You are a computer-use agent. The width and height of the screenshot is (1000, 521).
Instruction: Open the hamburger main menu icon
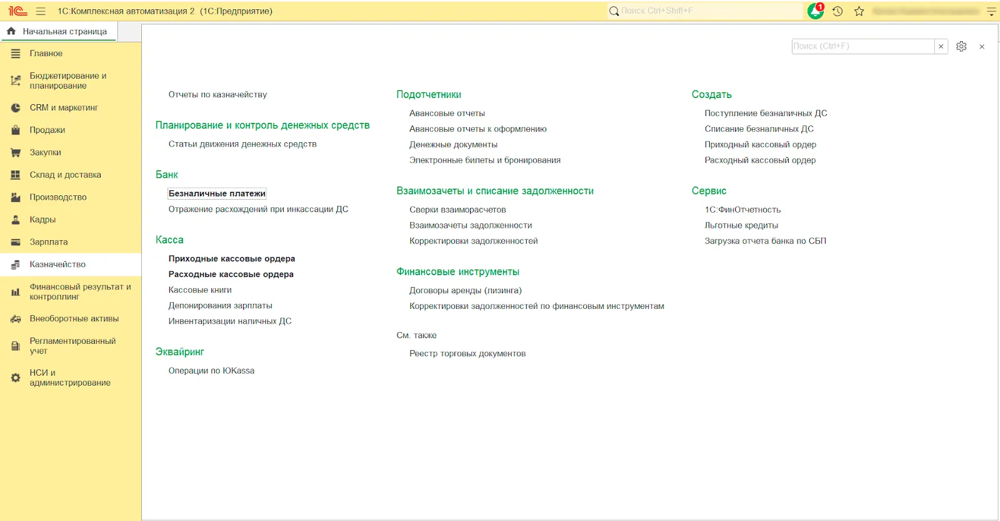click(41, 11)
